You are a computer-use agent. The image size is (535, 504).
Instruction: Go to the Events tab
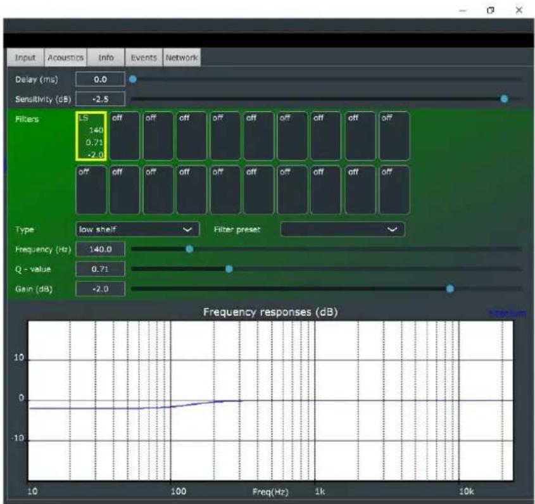coord(144,58)
